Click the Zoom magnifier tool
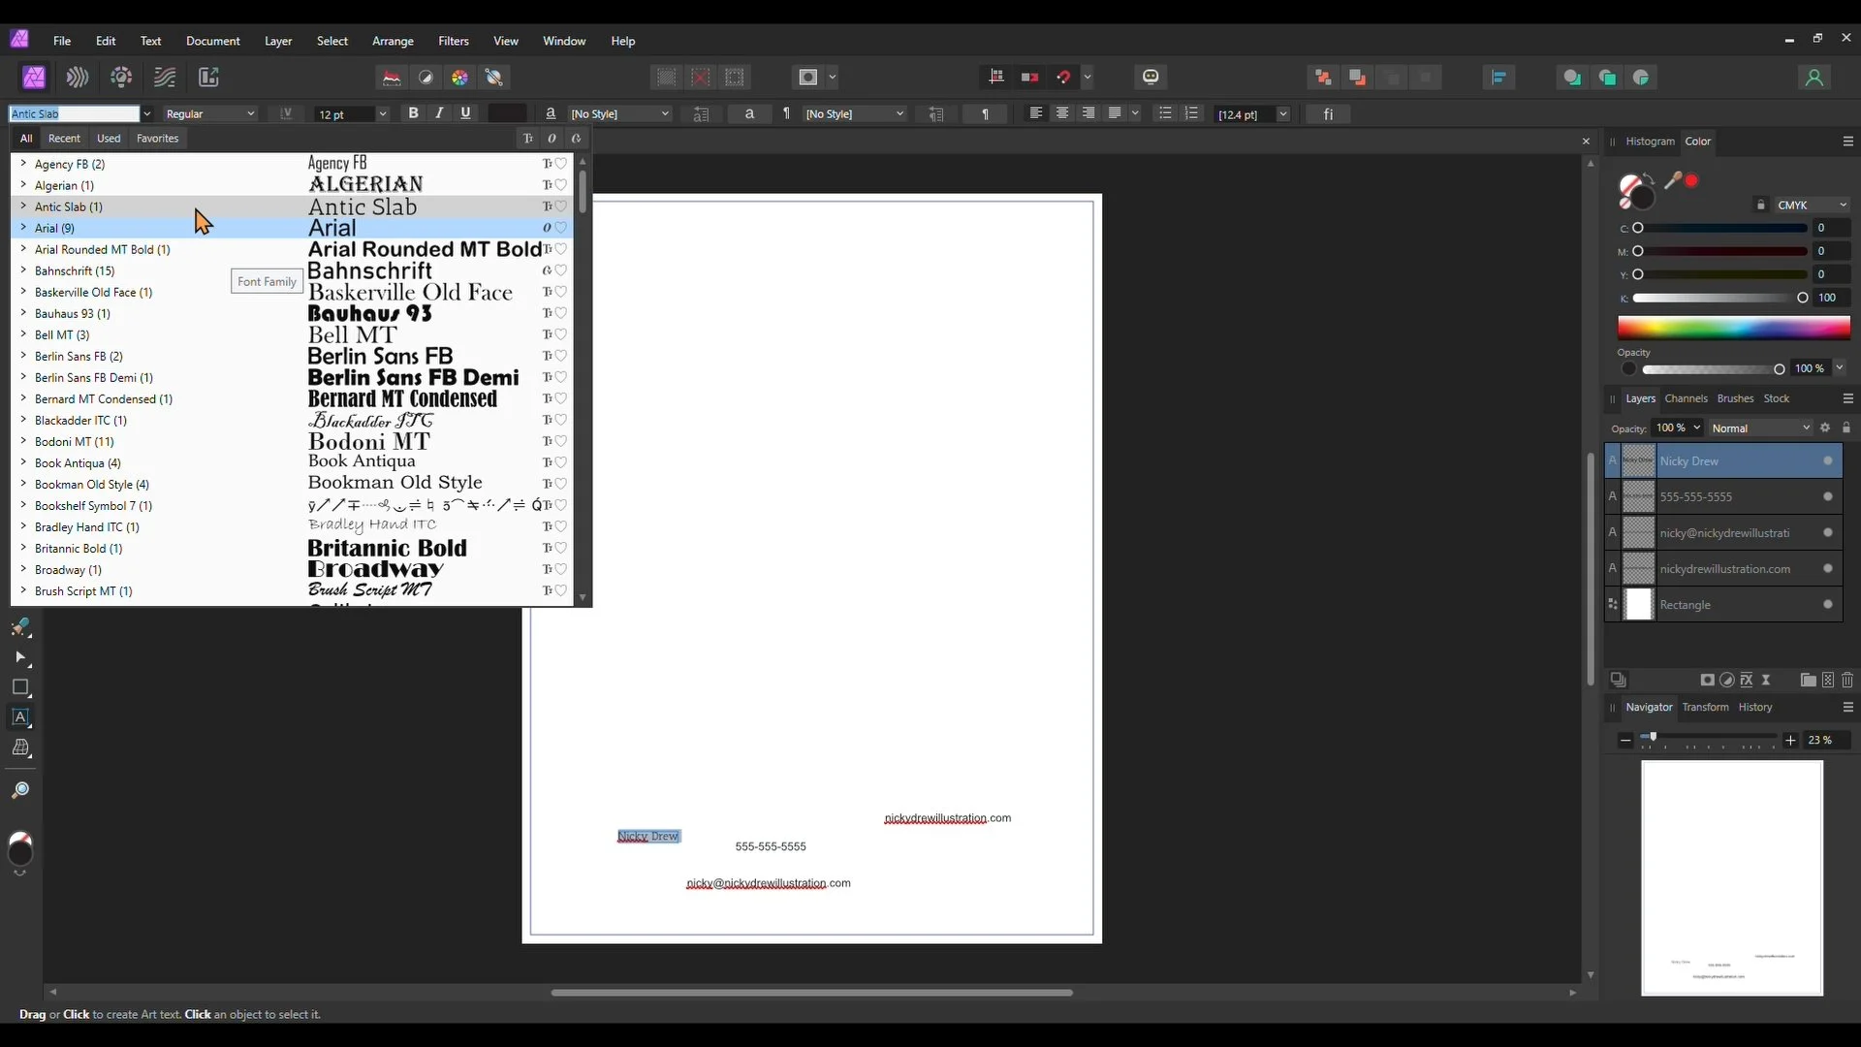1861x1047 pixels. [x=20, y=791]
